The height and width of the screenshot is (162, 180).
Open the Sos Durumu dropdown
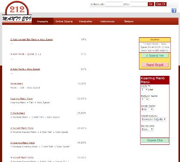click(147, 129)
